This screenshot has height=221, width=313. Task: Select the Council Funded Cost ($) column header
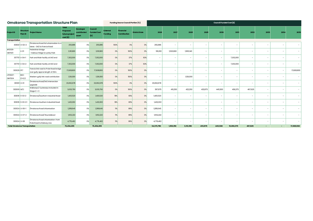pos(96,32)
